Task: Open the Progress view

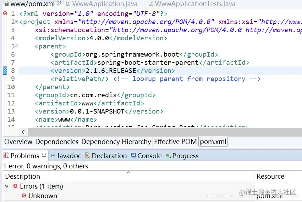Action: click(x=182, y=156)
